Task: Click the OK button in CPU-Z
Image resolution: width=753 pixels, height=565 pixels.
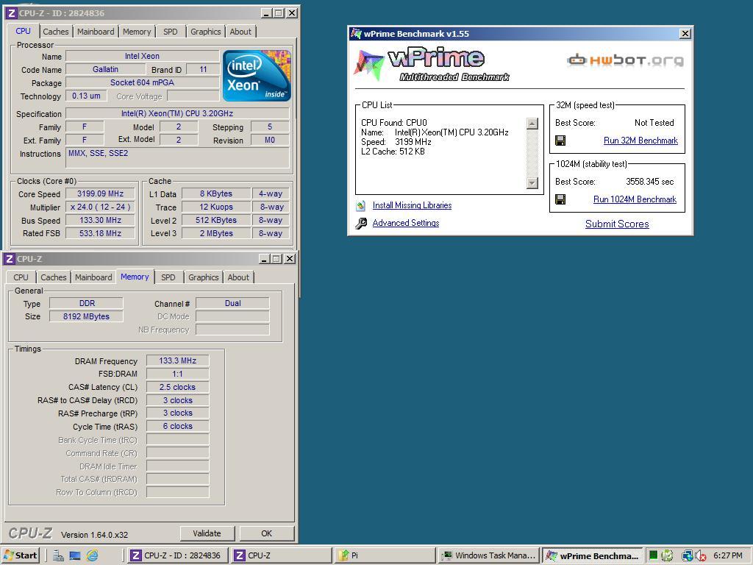Action: tap(266, 533)
